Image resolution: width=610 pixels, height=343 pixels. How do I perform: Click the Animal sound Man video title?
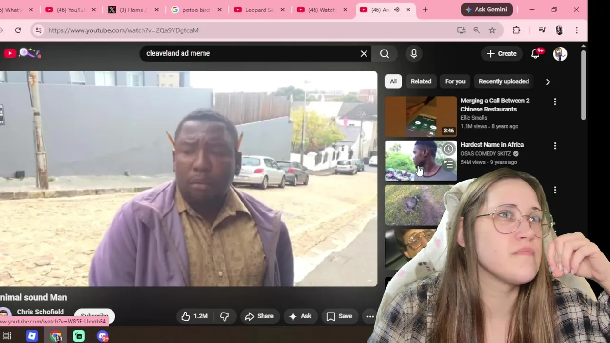pyautogui.click(x=33, y=297)
